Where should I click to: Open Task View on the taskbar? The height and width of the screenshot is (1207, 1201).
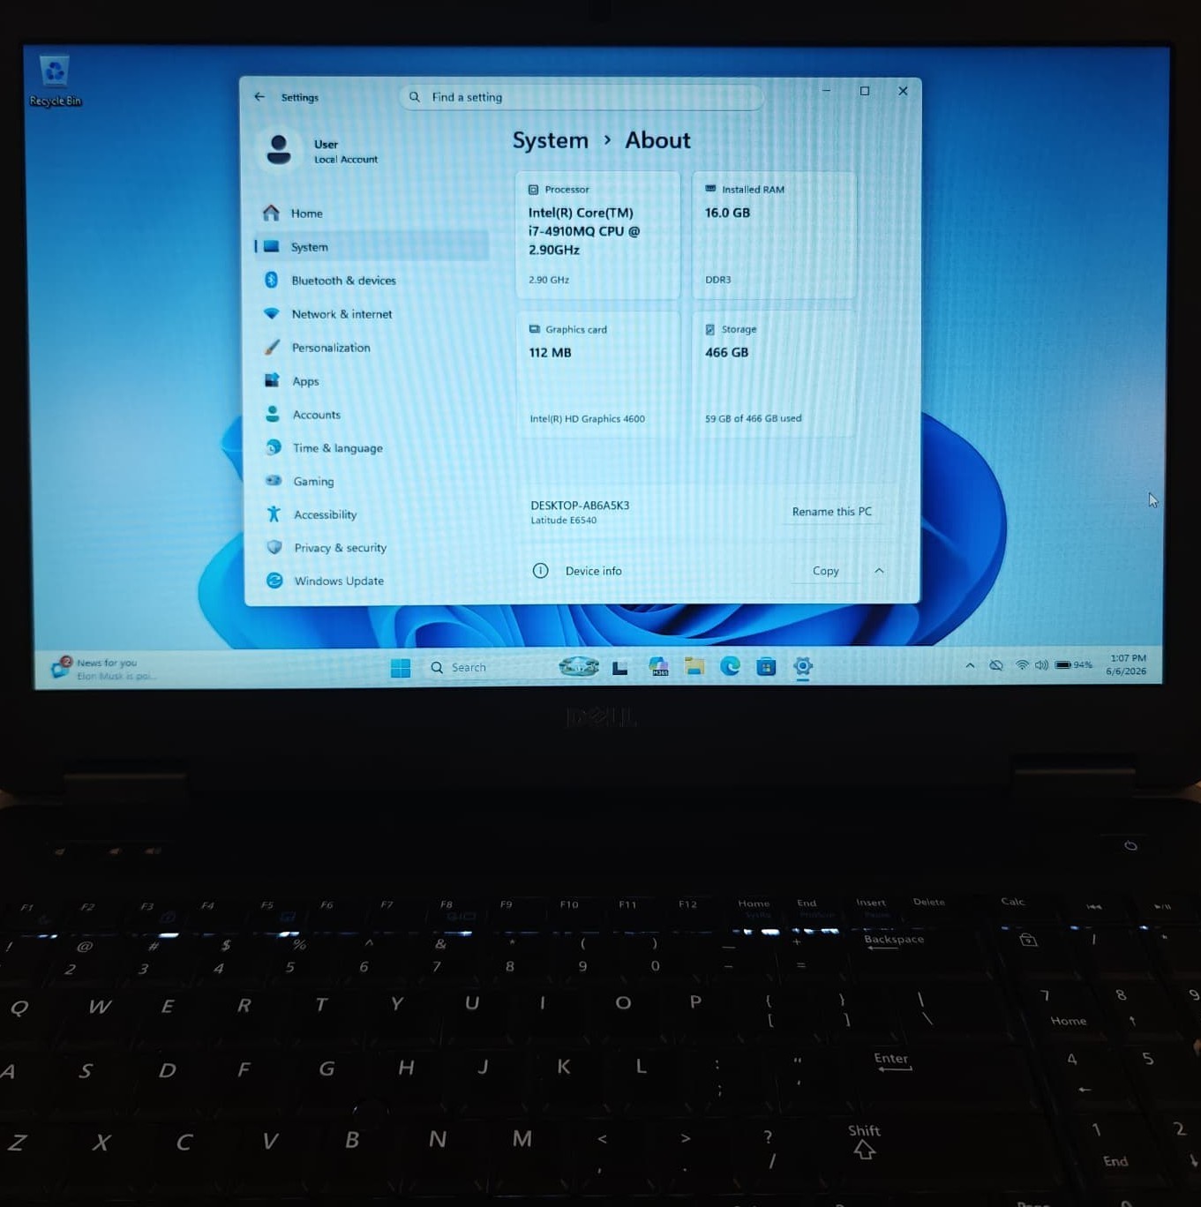[620, 668]
